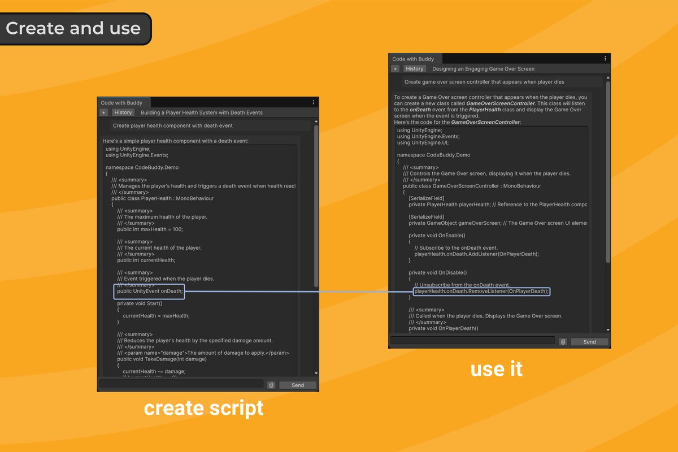The image size is (678, 452).
Task: Open History in the right panel
Action: [x=414, y=69]
